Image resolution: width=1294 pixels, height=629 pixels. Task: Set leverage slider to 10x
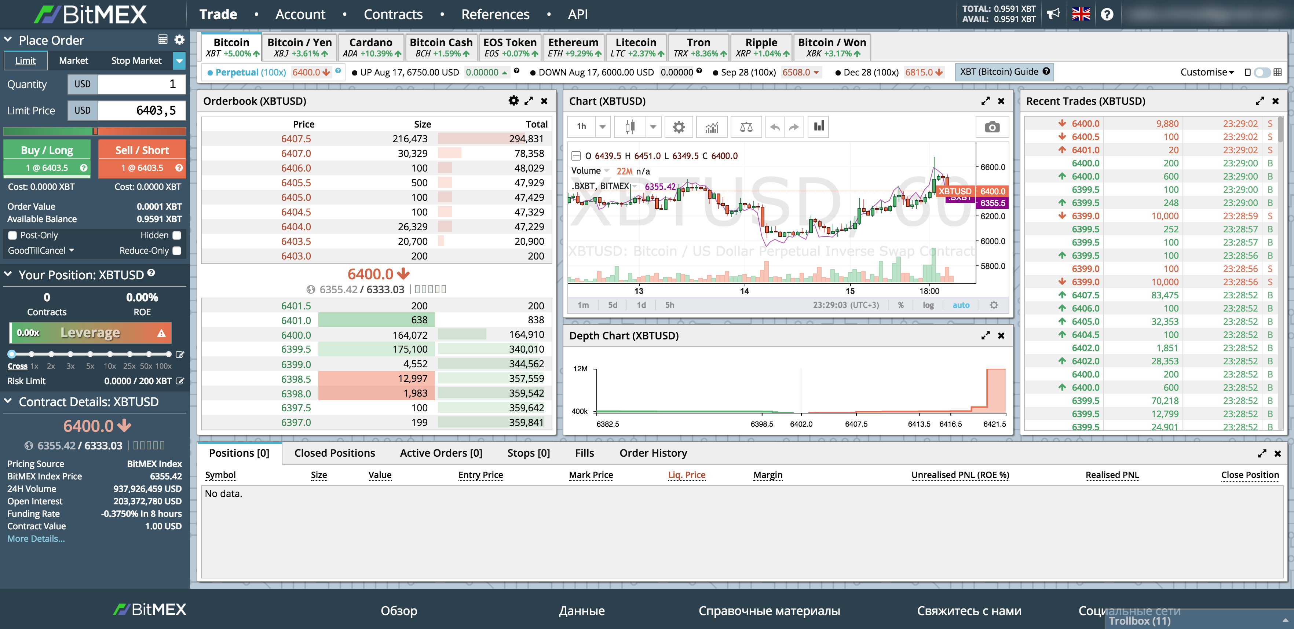110,354
